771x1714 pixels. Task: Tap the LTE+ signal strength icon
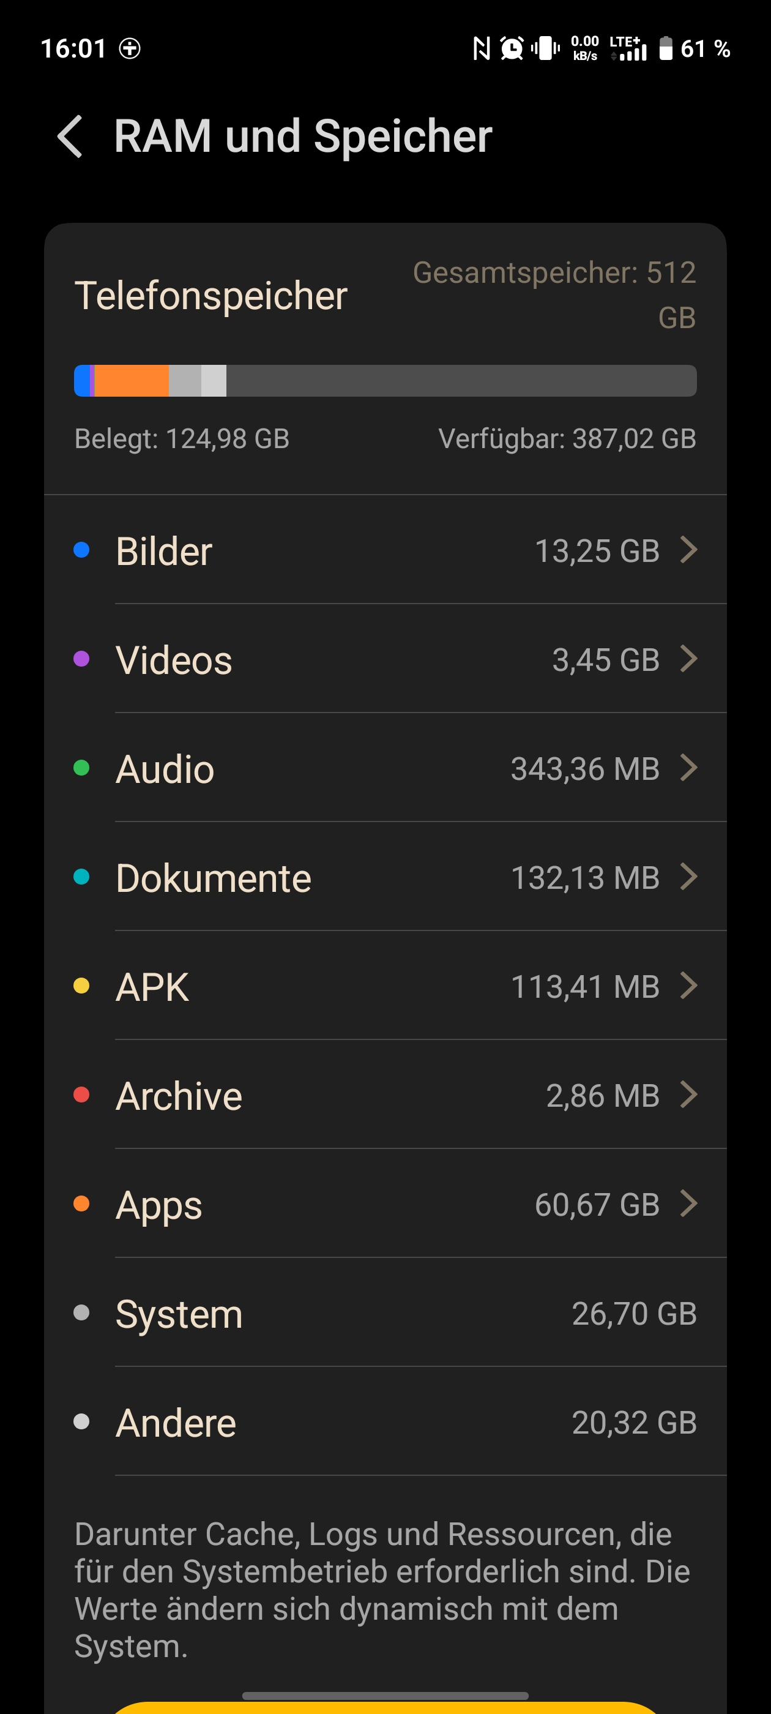[x=628, y=48]
